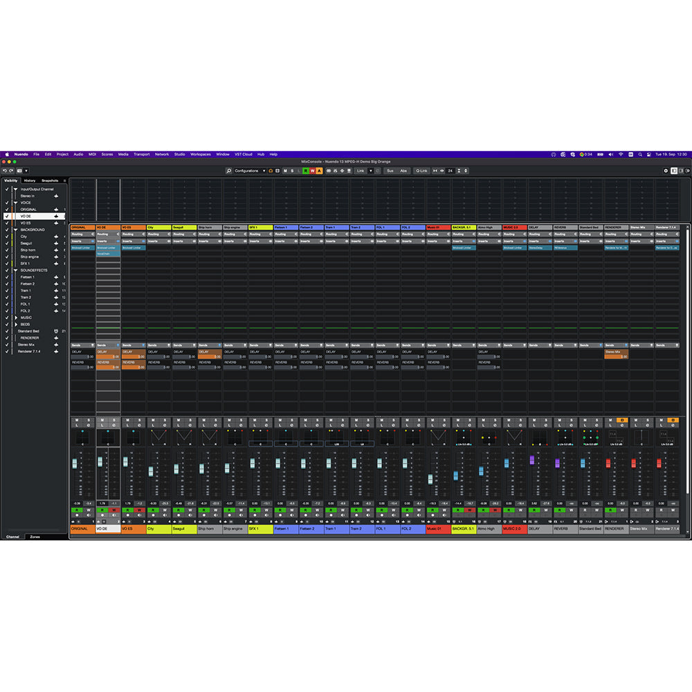Click the Music 01 channel name label
Image resolution: width=692 pixels, height=692 pixels.
tap(438, 529)
